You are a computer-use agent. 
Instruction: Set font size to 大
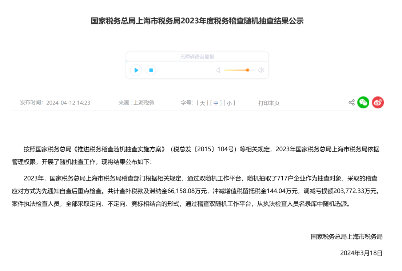click(x=202, y=103)
